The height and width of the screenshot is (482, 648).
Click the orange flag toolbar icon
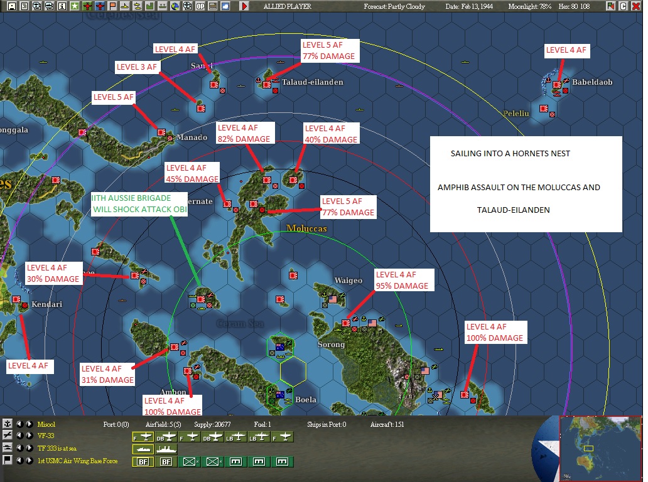(112, 6)
